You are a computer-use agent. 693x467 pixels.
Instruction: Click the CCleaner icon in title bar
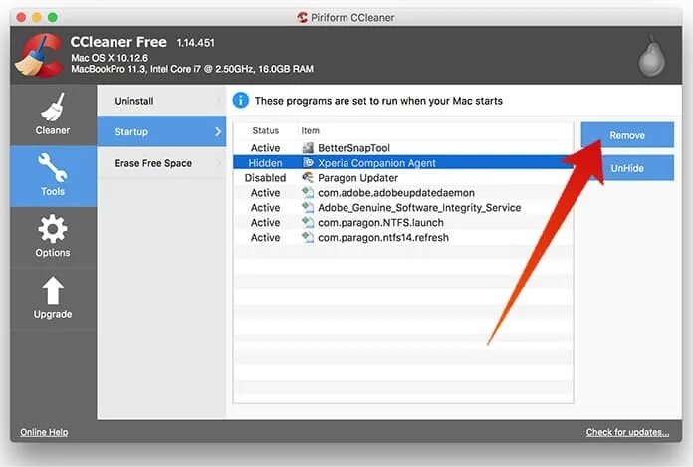pyautogui.click(x=303, y=17)
